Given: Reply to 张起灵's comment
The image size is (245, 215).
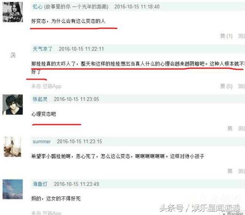Looking at the screenshot, I should [x=242, y=129].
